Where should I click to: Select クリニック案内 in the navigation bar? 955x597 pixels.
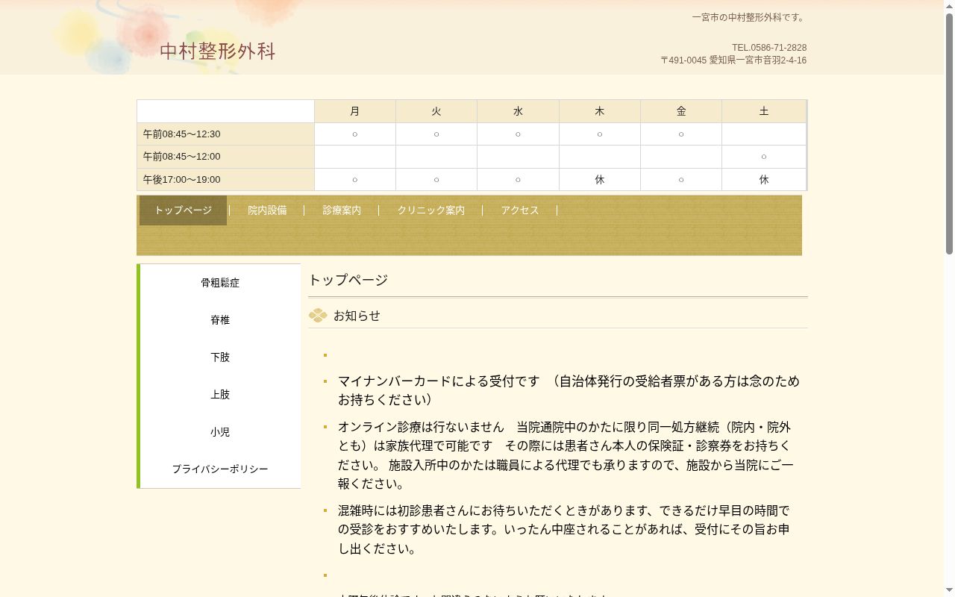(430, 210)
